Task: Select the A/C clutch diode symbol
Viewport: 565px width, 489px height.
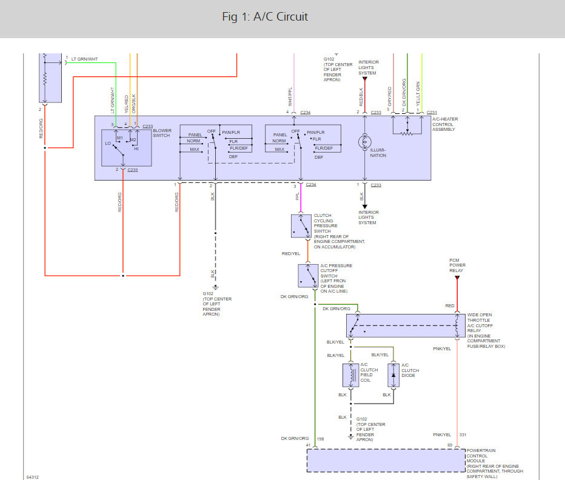Action: tap(393, 375)
